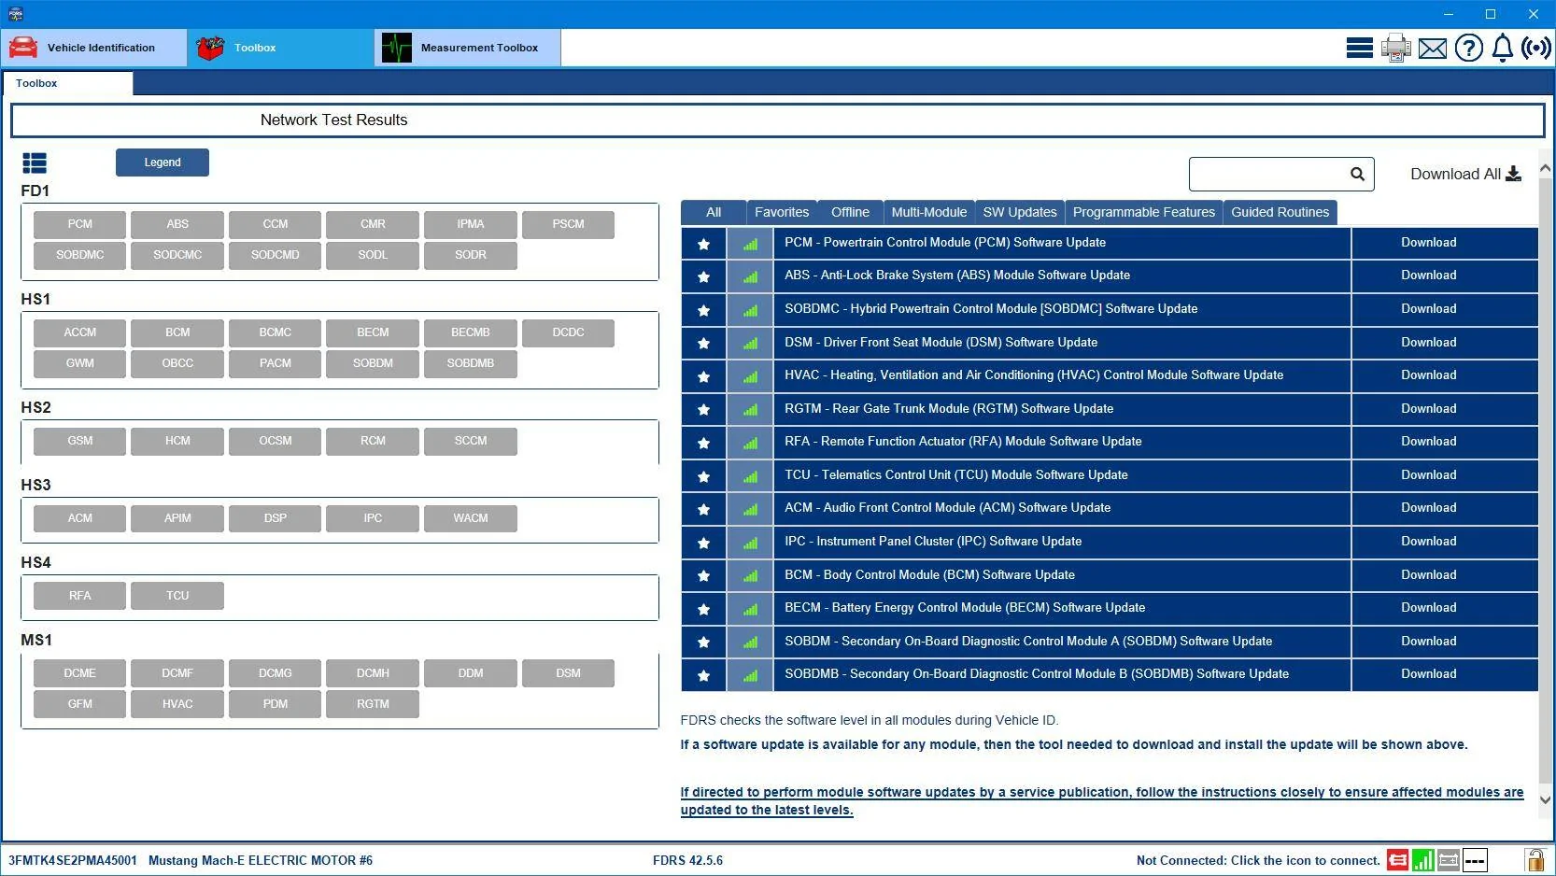Image resolution: width=1556 pixels, height=876 pixels.
Task: Select the DCMH module in MS1
Action: click(x=373, y=674)
